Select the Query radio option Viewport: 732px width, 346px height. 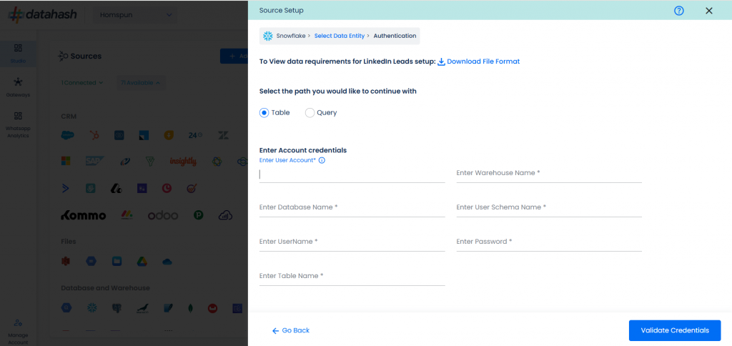[x=310, y=112]
